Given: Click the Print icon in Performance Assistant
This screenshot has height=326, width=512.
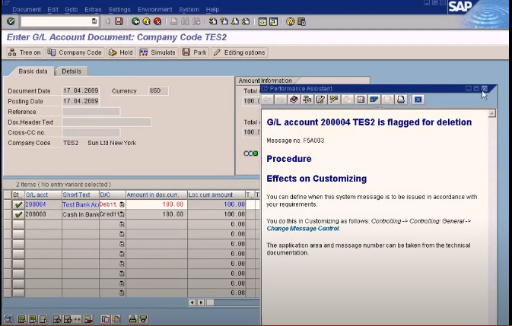Looking at the screenshot, I should (x=401, y=100).
